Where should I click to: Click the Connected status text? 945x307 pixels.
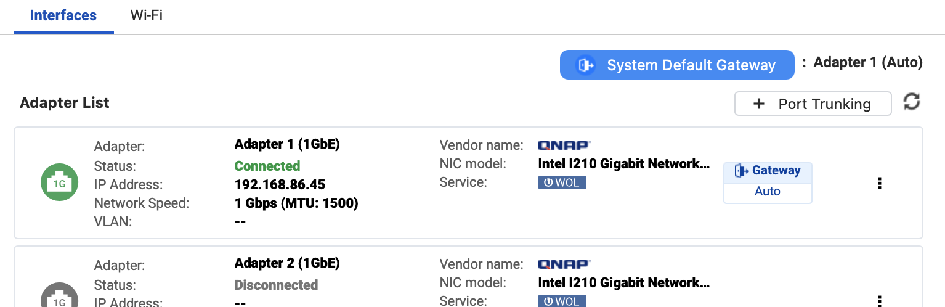[267, 166]
